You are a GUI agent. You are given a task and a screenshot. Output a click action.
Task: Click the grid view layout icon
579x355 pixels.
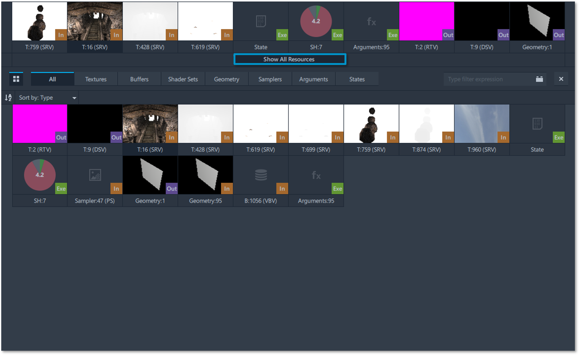[16, 79]
